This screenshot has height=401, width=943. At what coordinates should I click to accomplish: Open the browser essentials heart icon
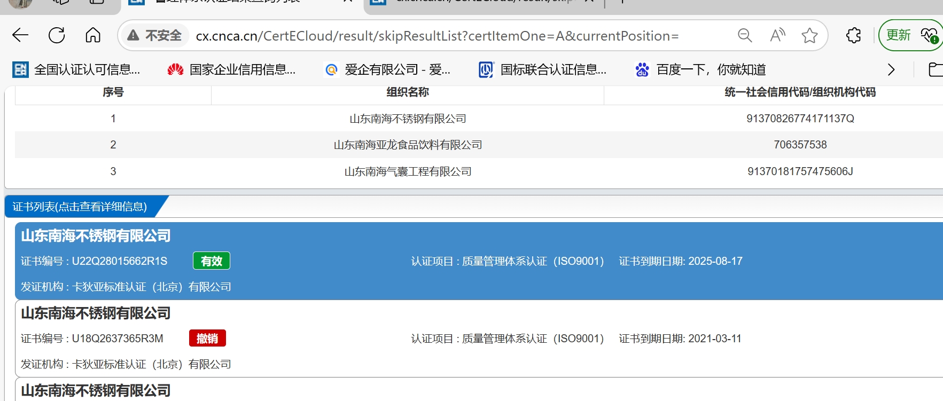[x=930, y=35]
